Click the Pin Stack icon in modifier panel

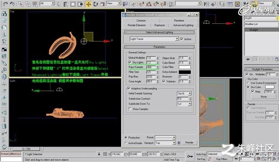(247, 59)
